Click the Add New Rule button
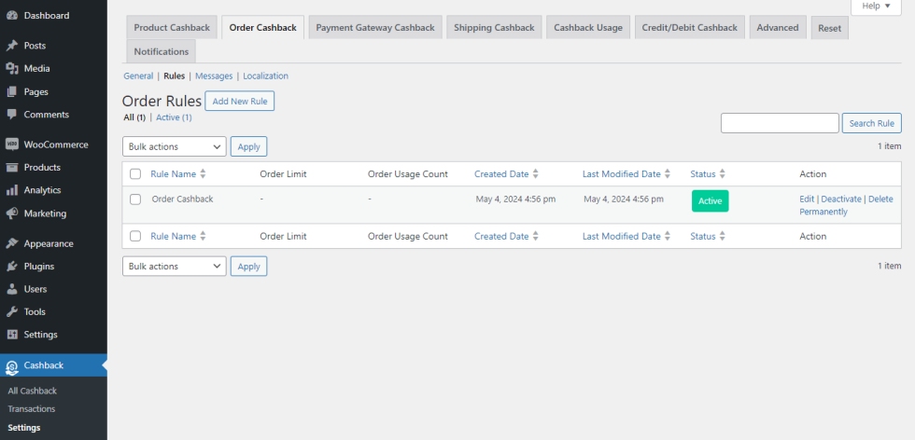 [239, 101]
